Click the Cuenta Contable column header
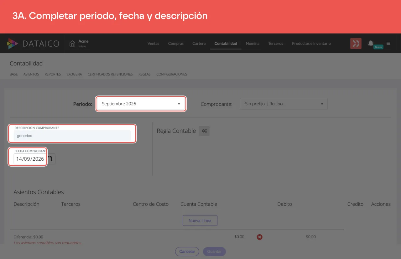Image resolution: width=401 pixels, height=259 pixels. point(199,204)
